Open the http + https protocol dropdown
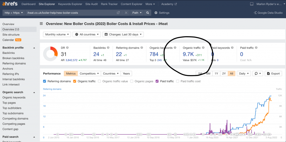 coord(14,13)
